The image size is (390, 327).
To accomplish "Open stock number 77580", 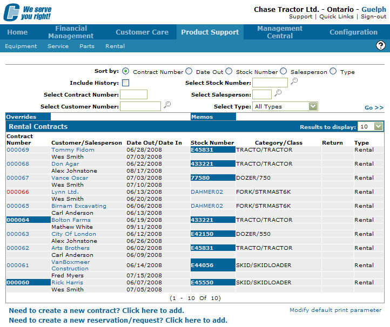I will 200,178.
